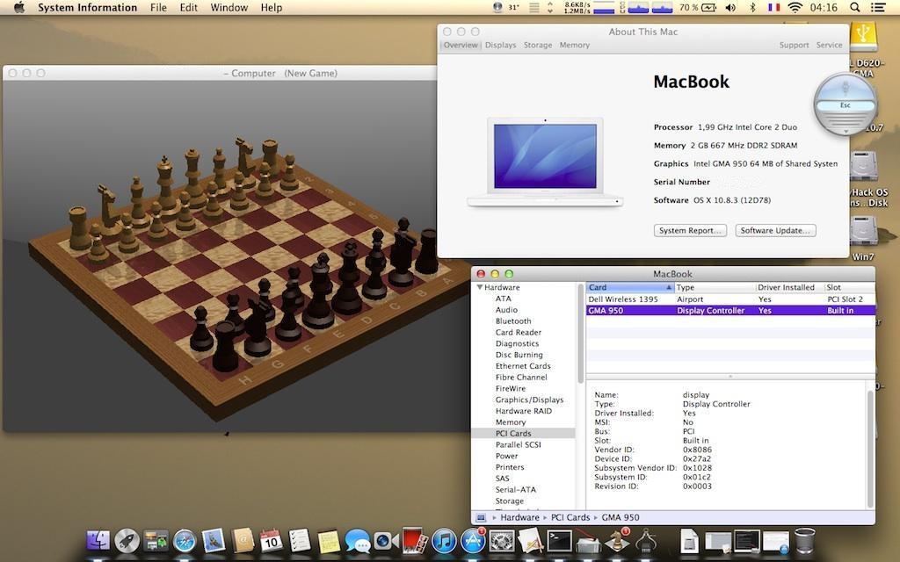The width and height of the screenshot is (900, 562).
Task: Open the Window menu
Action: tap(229, 7)
